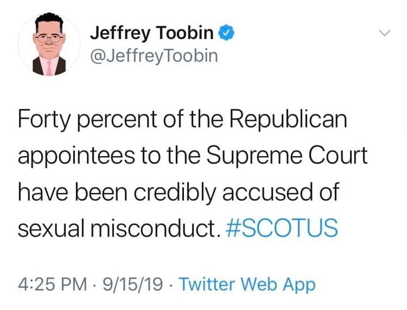Click the blue verified badge
407x310 pixels.
(227, 33)
